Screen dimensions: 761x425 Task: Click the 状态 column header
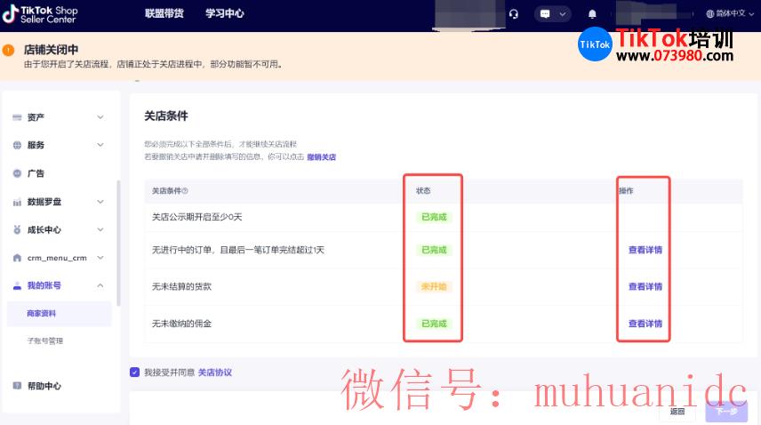click(423, 190)
